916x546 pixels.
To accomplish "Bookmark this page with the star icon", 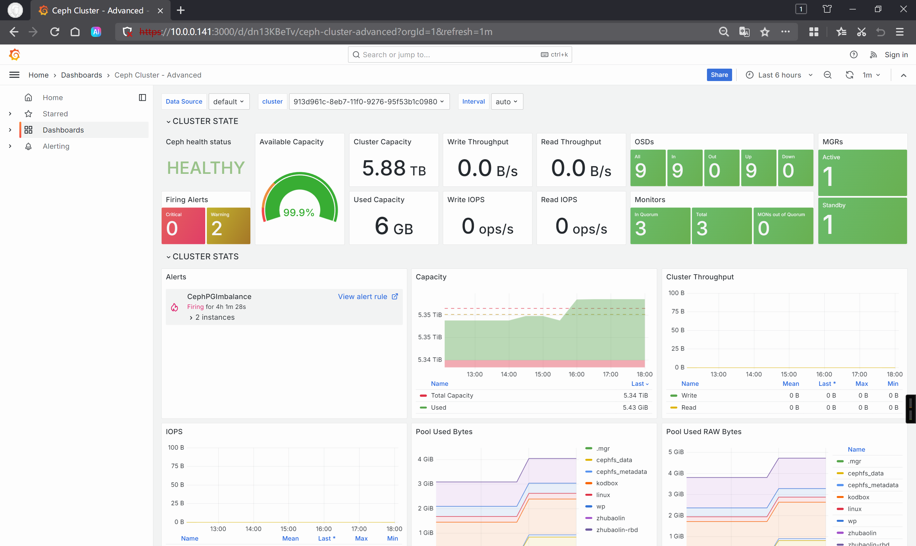I will click(x=765, y=32).
